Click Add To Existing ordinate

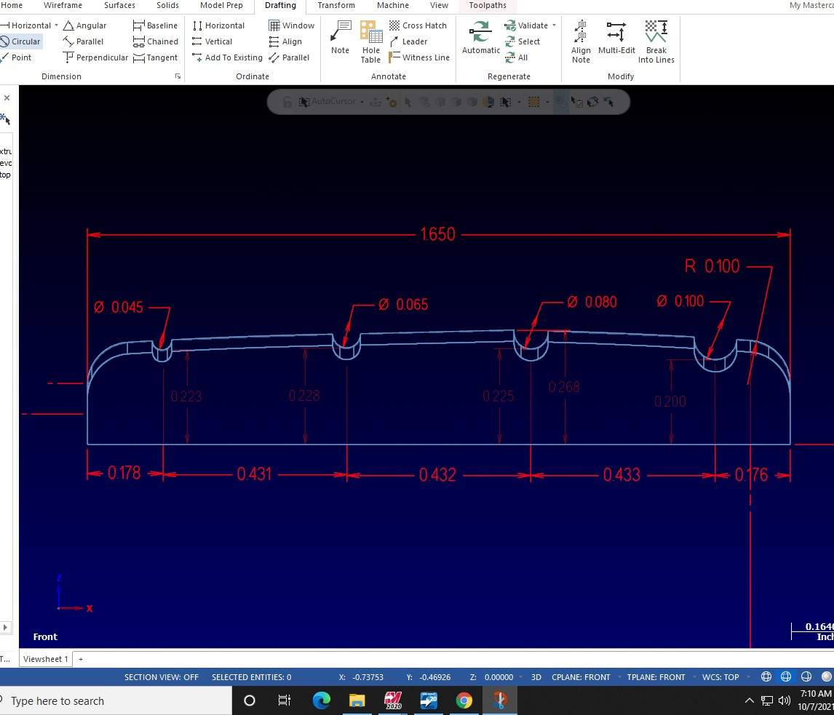click(x=227, y=57)
